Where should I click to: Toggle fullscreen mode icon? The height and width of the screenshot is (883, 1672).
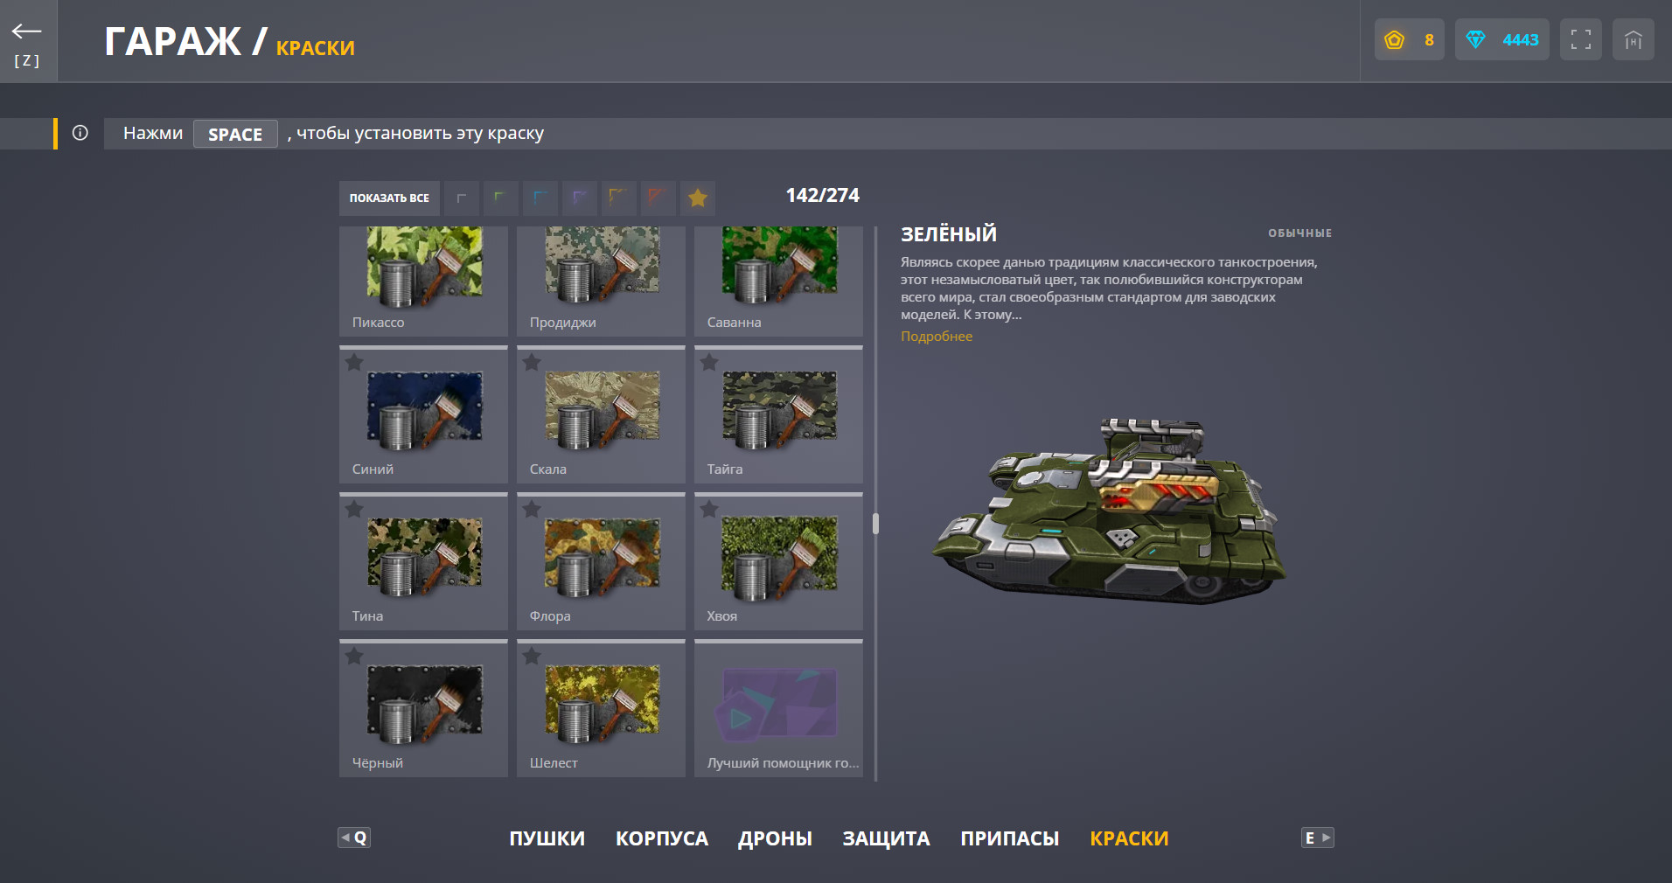pos(1580,40)
